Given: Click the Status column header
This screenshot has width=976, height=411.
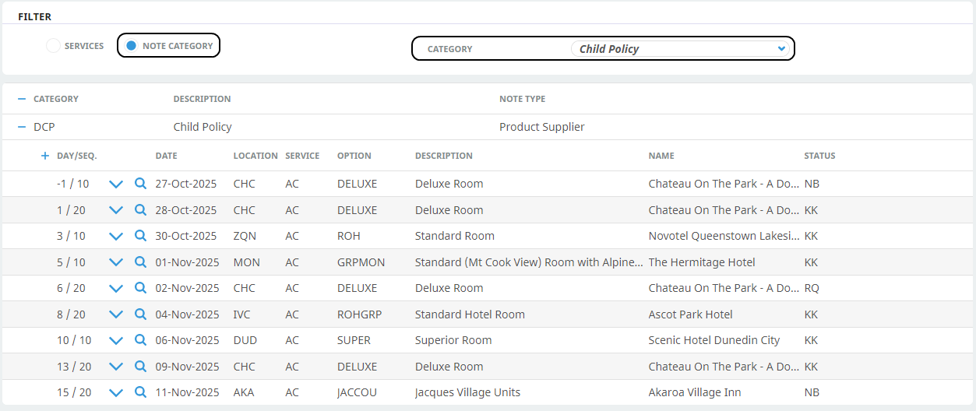Looking at the screenshot, I should (819, 156).
